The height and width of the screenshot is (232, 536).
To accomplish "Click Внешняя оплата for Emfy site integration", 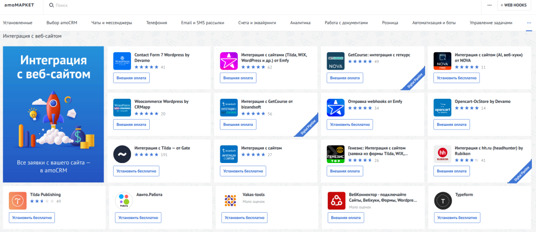I will (x=238, y=78).
